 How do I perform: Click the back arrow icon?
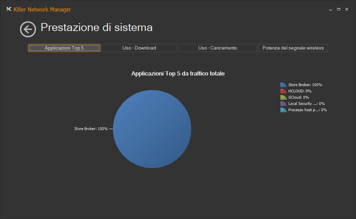(x=28, y=29)
